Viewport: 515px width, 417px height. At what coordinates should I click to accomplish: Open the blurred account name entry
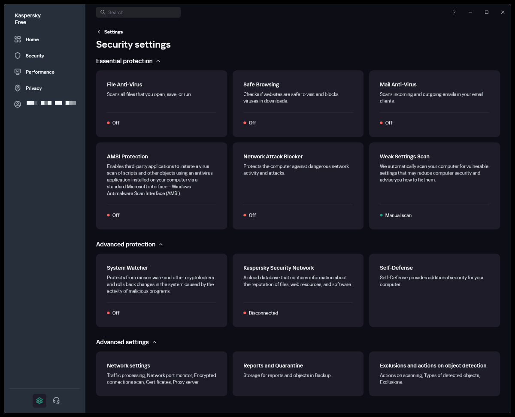[x=51, y=103]
